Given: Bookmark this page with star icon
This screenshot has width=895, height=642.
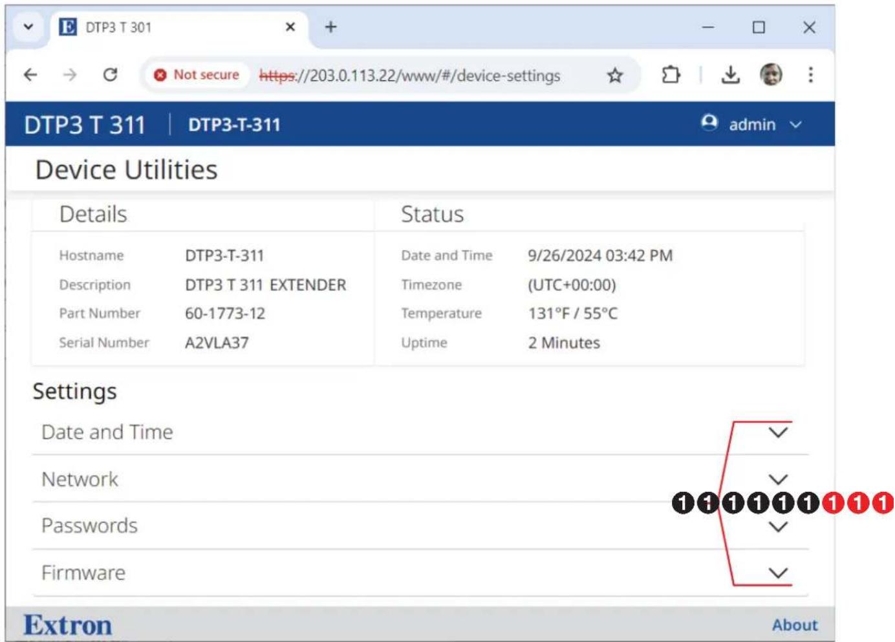Looking at the screenshot, I should [x=614, y=76].
